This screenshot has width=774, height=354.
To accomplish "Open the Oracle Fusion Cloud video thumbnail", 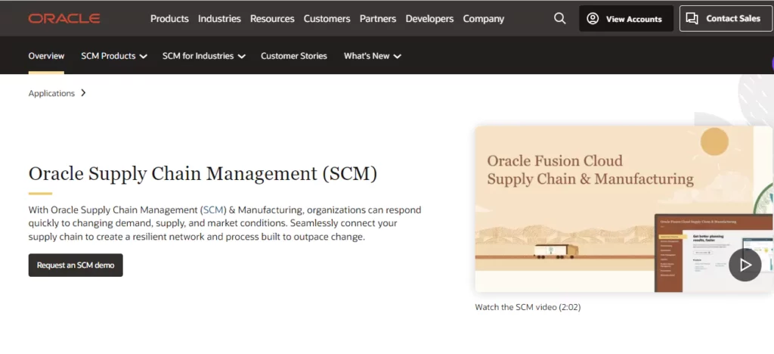I will (x=624, y=209).
